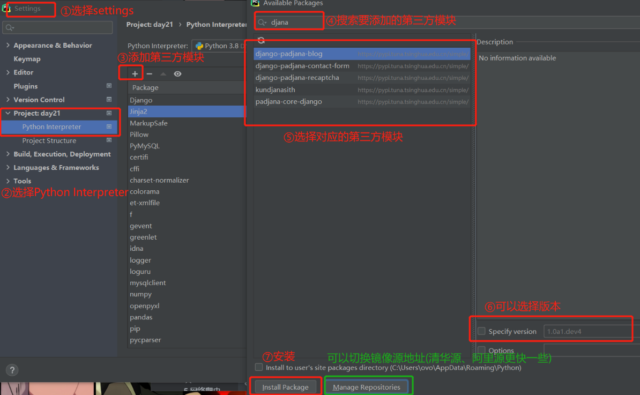Open Keymap settings
Image resolution: width=640 pixels, height=395 pixels.
pyautogui.click(x=27, y=59)
